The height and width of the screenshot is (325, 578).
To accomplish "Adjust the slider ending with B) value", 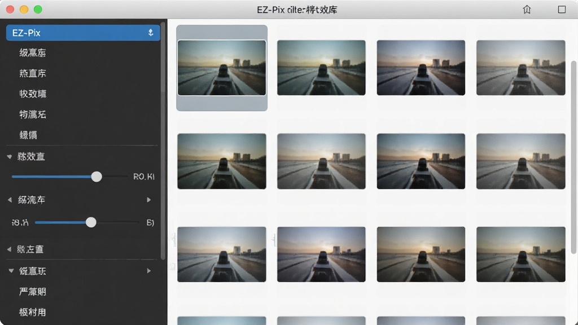I will 91,222.
